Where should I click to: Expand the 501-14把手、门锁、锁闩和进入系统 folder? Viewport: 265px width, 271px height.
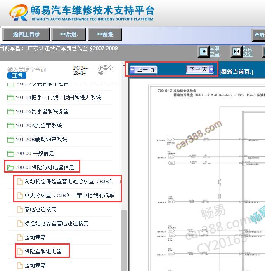tap(58, 98)
